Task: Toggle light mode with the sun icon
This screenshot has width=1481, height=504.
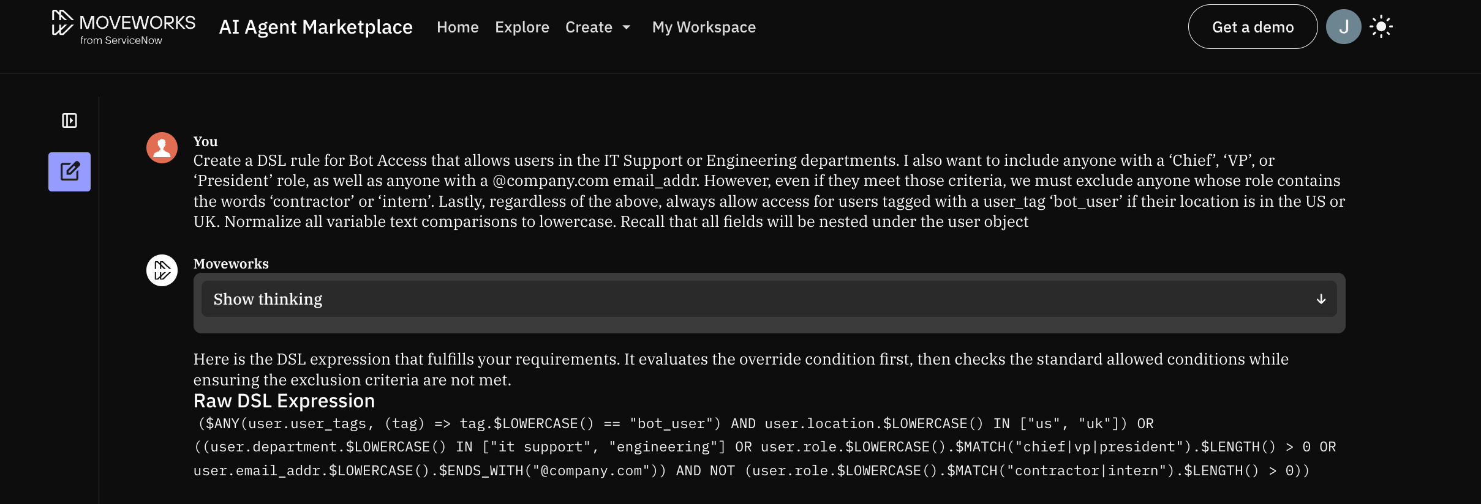Action: (1381, 27)
